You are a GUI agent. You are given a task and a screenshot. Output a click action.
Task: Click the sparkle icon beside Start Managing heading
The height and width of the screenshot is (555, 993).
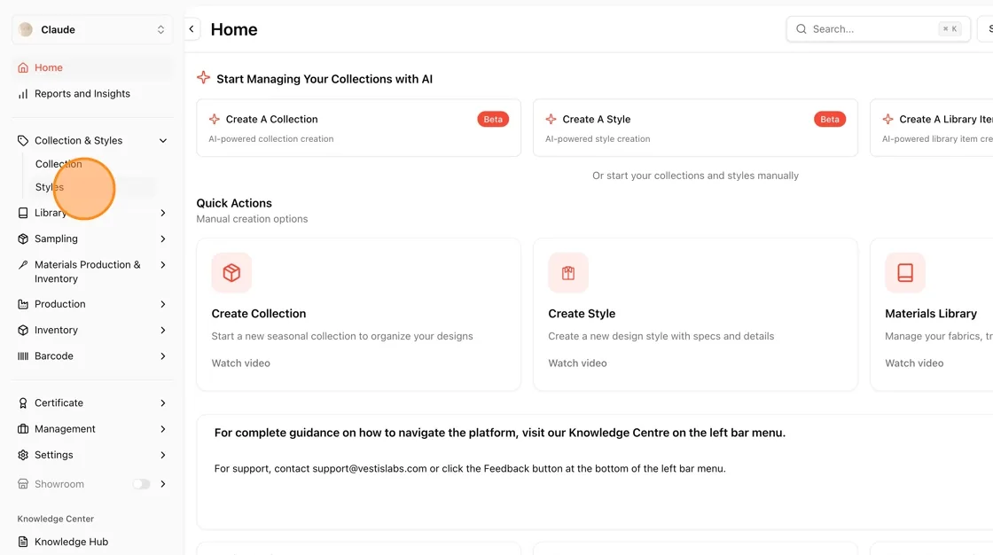(x=203, y=77)
